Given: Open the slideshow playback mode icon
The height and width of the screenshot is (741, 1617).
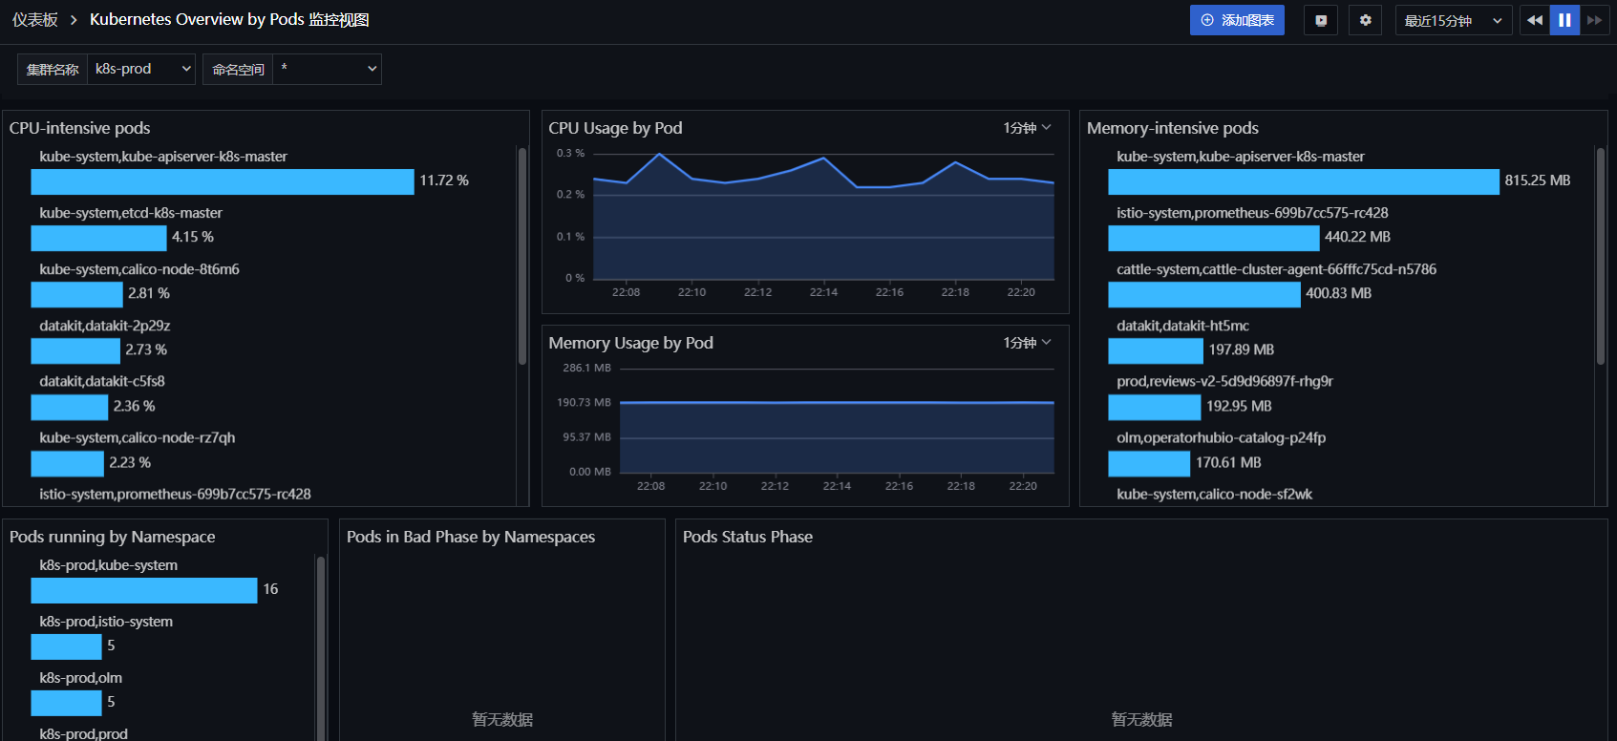Looking at the screenshot, I should point(1321,20).
